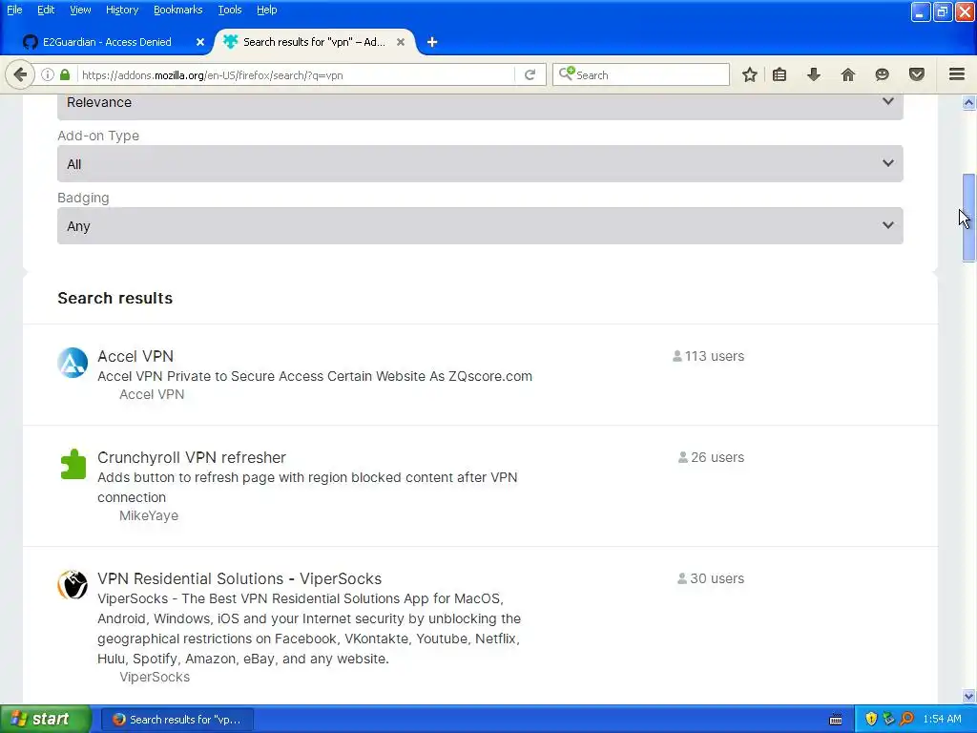The width and height of the screenshot is (977, 733).
Task: Click the search engine magnifier icon
Action: pos(566,74)
